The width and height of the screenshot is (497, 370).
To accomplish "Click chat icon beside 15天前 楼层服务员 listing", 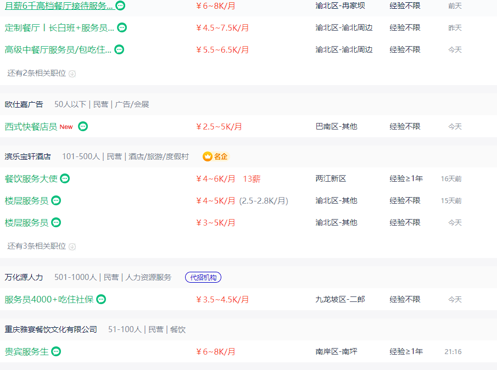I will pyautogui.click(x=56, y=200).
